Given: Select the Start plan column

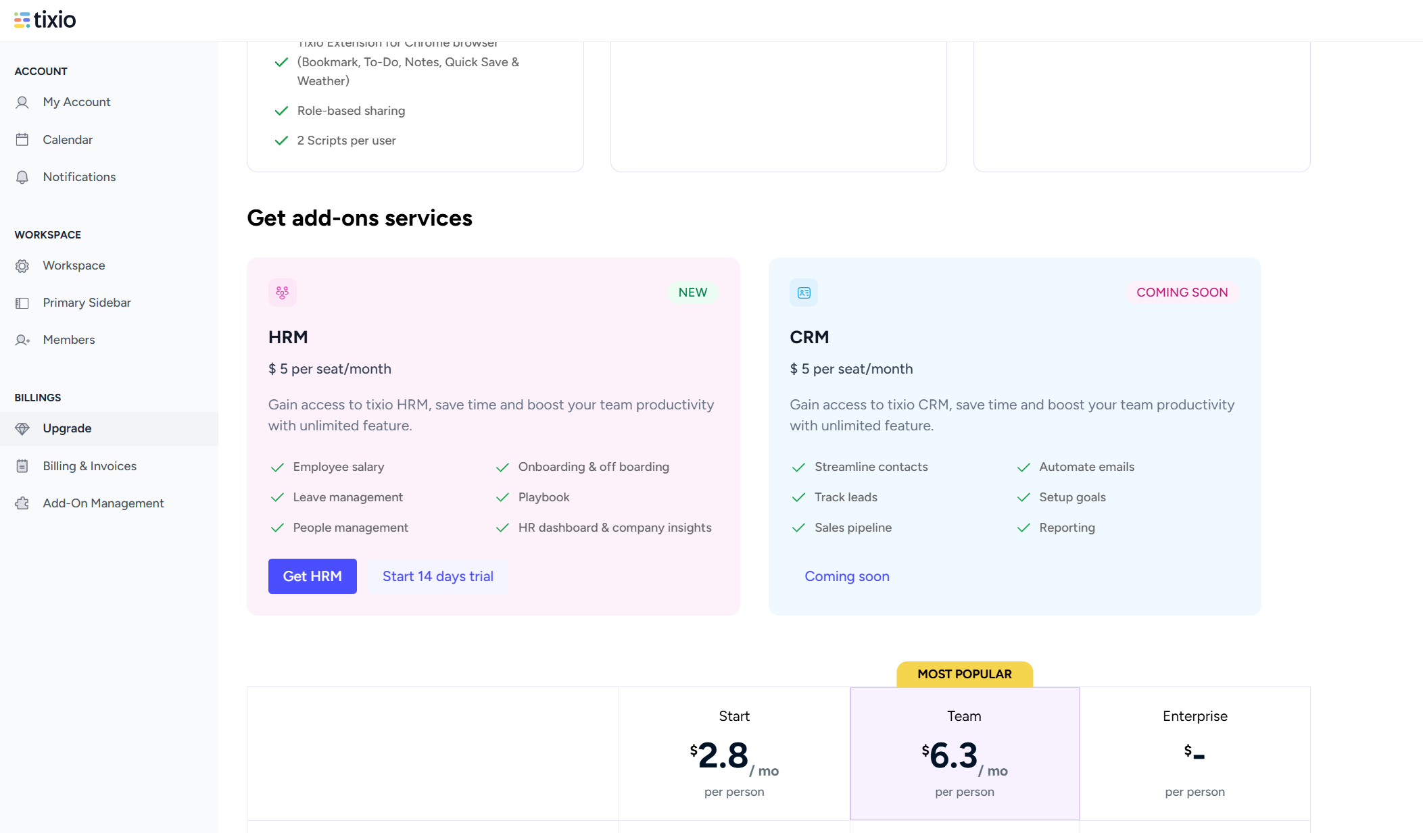Looking at the screenshot, I should point(734,753).
